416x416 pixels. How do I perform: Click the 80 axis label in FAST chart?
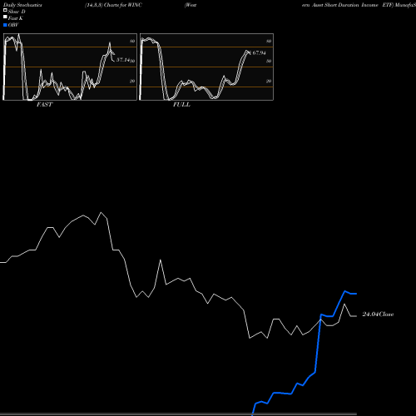(x=132, y=41)
